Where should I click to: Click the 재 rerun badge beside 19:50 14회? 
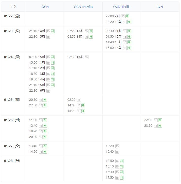tap(52, 79)
